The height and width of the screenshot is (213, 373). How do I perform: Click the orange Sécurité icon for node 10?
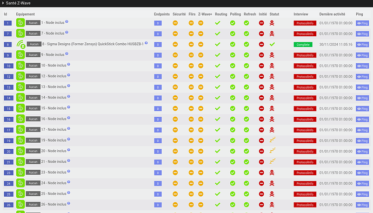[x=175, y=66]
